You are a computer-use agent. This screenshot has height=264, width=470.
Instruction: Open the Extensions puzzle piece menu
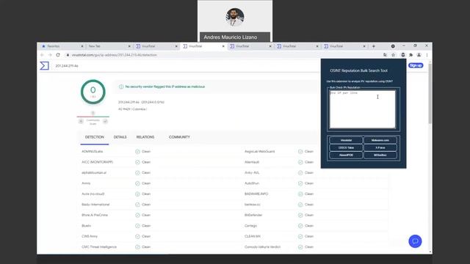pos(411,55)
